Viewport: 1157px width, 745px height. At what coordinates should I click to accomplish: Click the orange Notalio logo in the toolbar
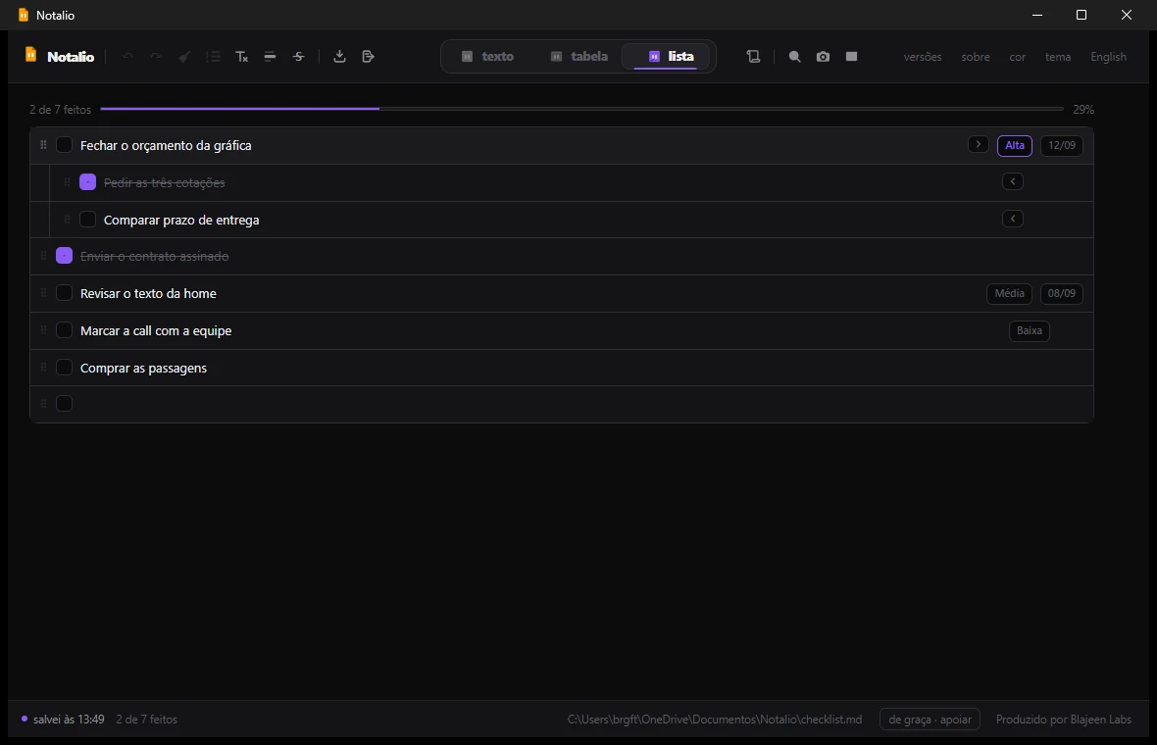click(31, 55)
